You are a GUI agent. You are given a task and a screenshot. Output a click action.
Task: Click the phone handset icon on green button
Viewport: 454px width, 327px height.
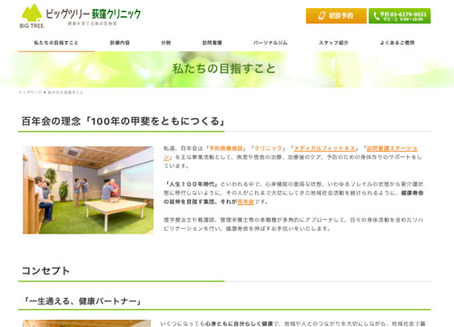click(376, 16)
